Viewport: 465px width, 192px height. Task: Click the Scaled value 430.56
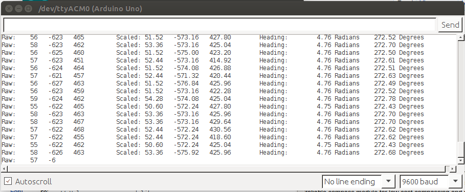click(220, 130)
